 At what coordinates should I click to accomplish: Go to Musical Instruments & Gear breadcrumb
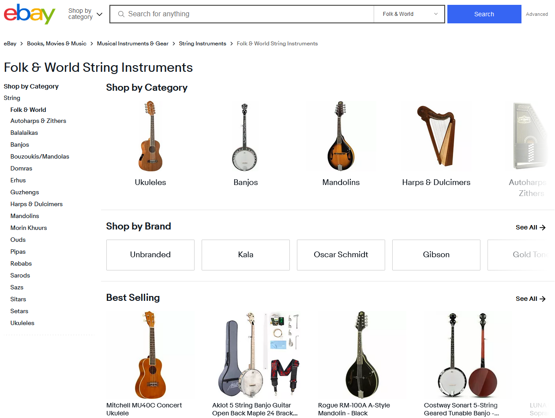pos(133,44)
